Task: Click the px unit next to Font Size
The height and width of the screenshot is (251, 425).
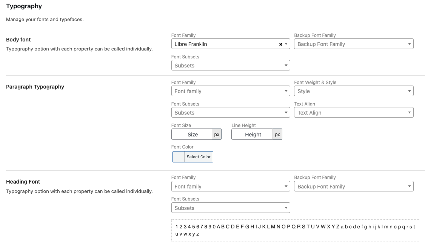Action: pos(217,135)
